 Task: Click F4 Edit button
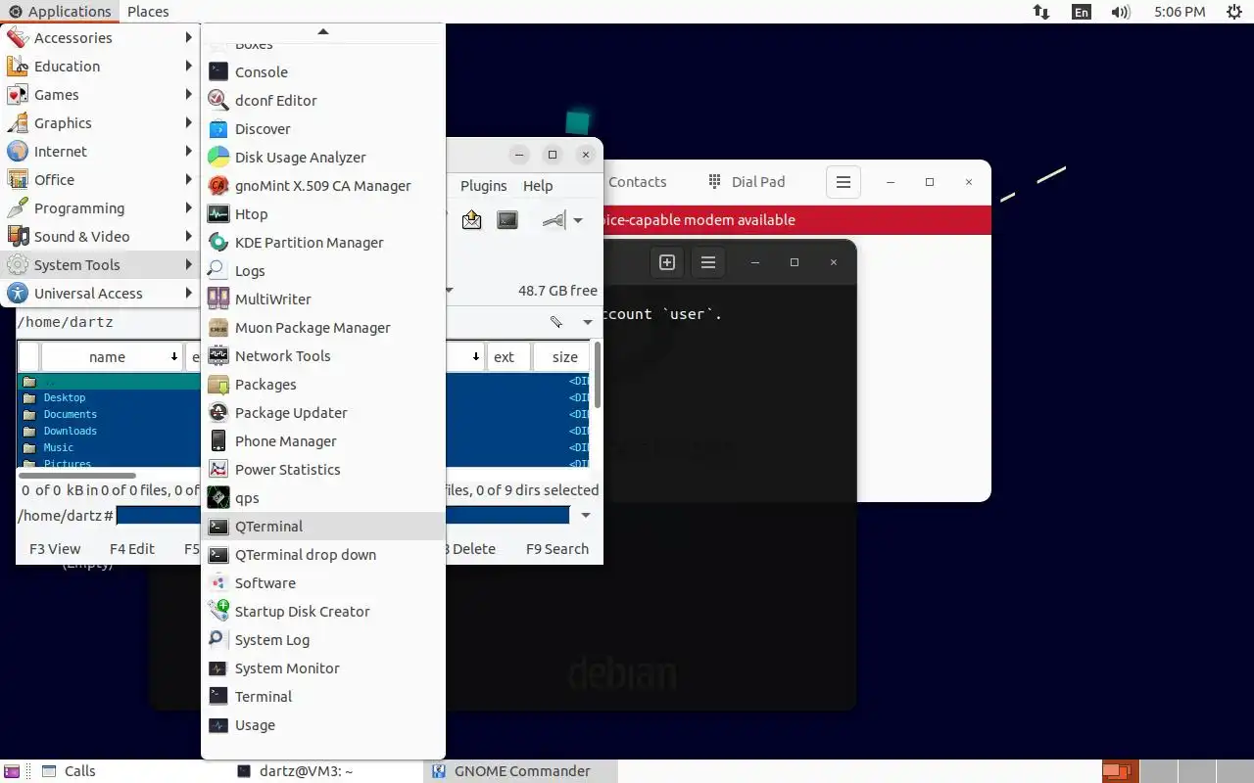pyautogui.click(x=132, y=548)
